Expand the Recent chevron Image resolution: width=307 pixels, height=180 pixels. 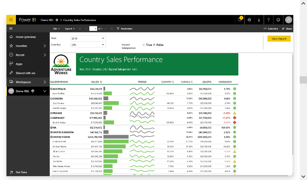click(45, 55)
